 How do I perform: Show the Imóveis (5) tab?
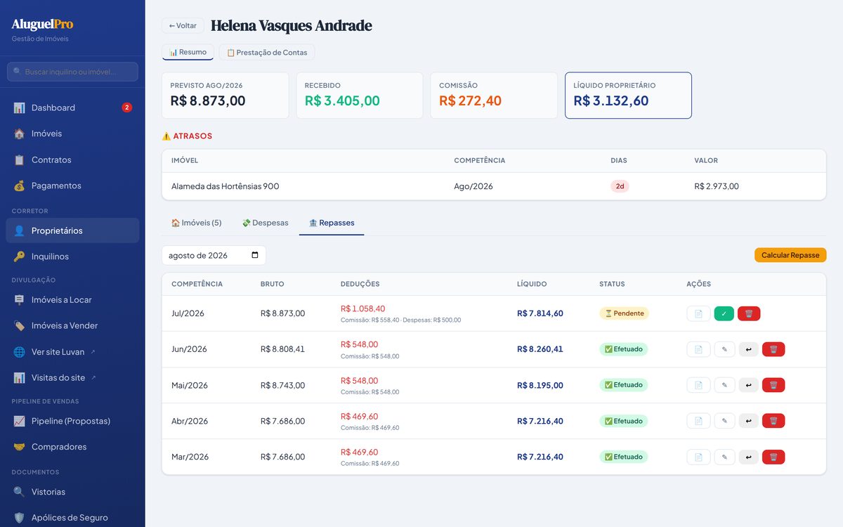coord(196,223)
